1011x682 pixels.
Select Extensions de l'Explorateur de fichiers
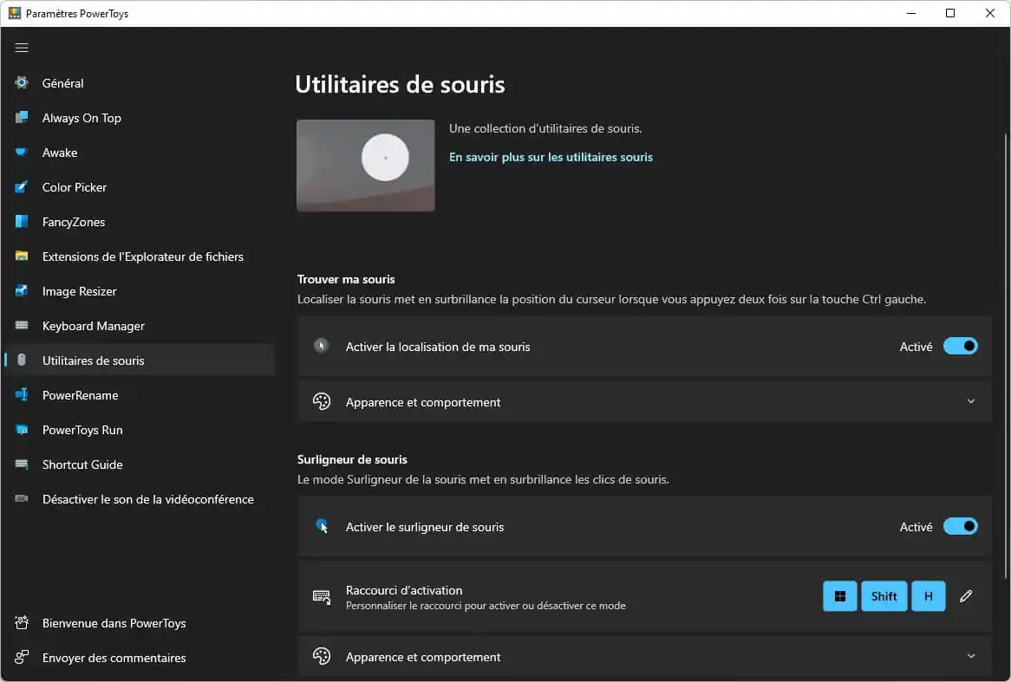click(139, 257)
